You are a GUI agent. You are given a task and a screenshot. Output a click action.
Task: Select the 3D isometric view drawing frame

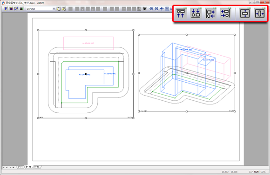click(187, 73)
